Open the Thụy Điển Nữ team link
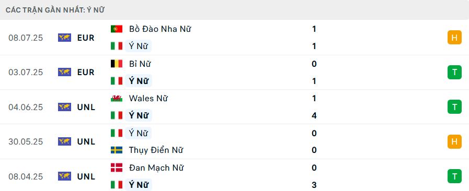 (x=156, y=150)
